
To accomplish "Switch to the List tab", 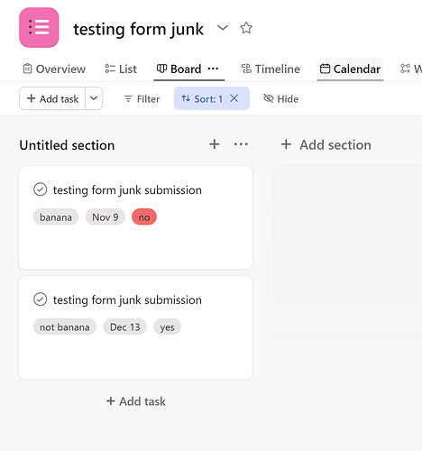I will tap(121, 69).
